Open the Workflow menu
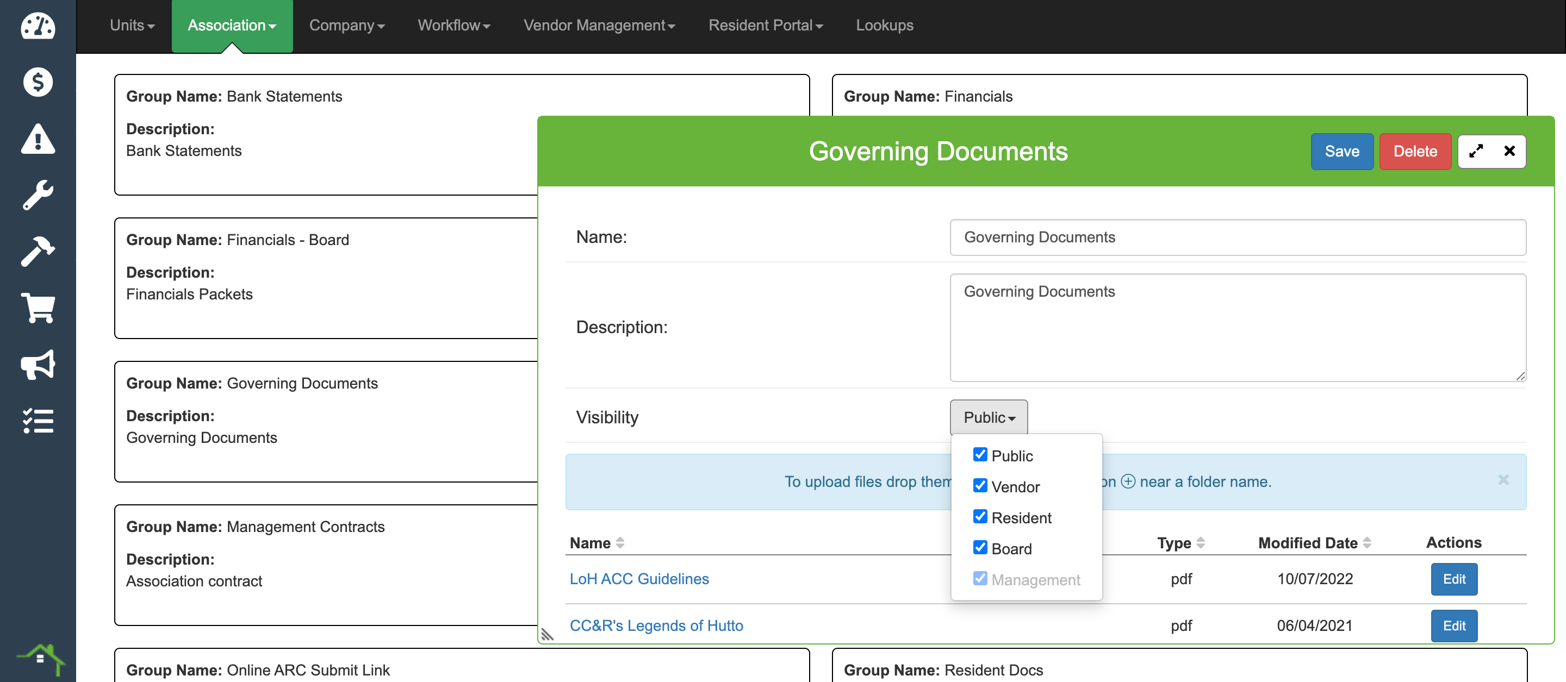The height and width of the screenshot is (682, 1566). (453, 26)
